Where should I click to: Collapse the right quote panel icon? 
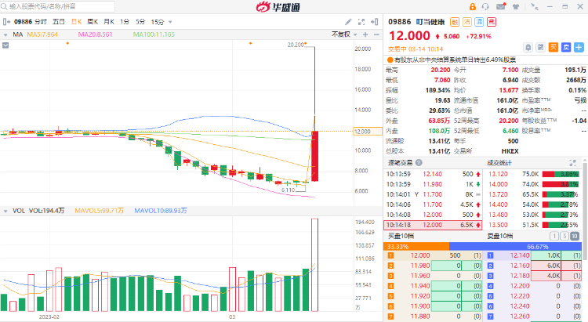click(374, 22)
